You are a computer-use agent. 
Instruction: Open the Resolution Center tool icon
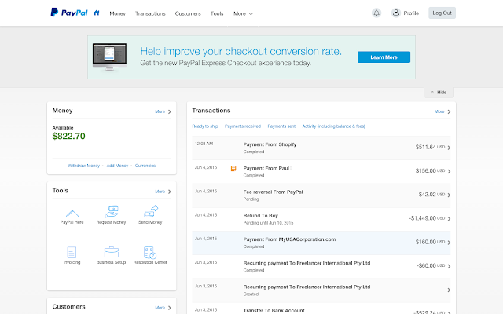click(x=150, y=253)
